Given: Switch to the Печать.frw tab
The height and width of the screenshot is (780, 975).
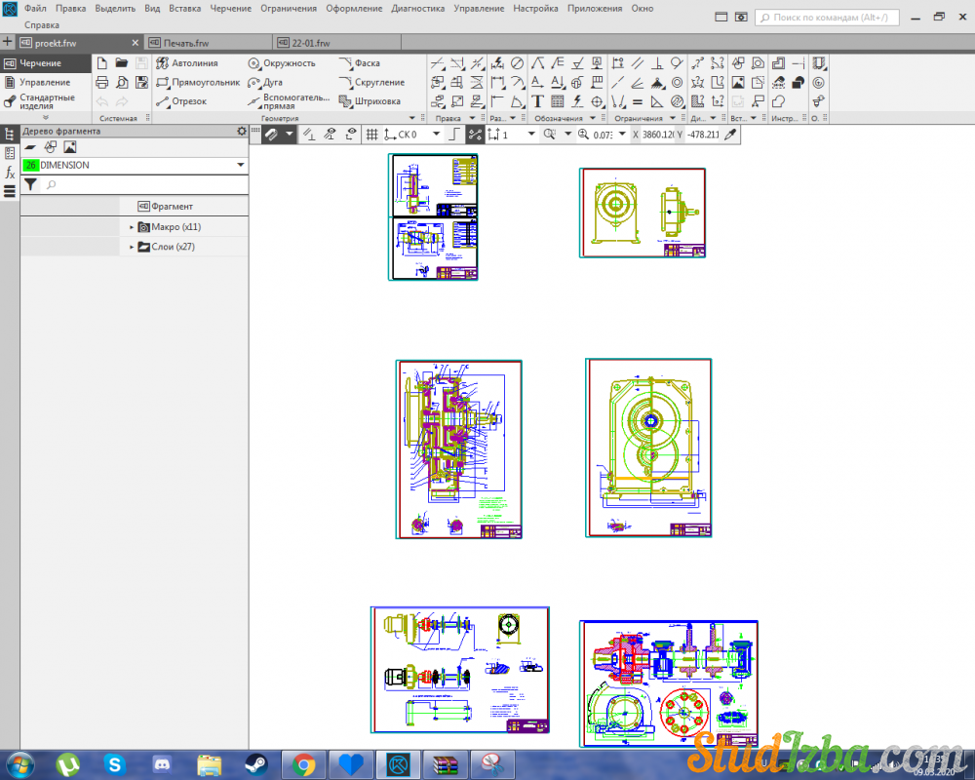Looking at the screenshot, I should (x=185, y=43).
